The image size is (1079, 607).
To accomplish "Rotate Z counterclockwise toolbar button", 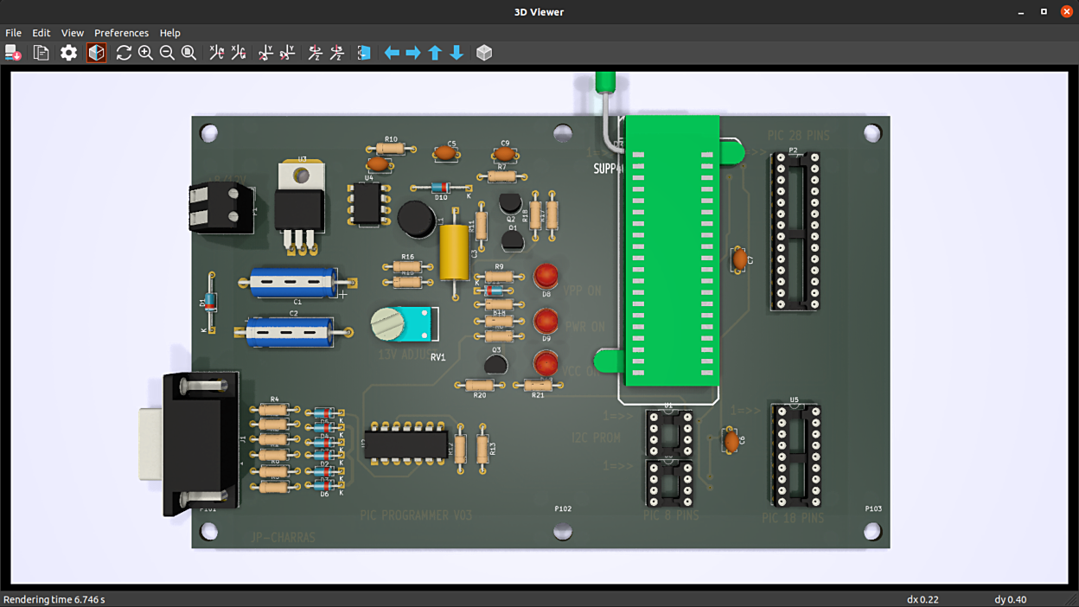I will pos(337,53).
